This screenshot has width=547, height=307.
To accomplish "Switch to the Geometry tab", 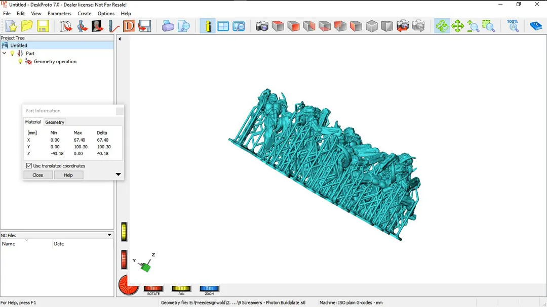I will (55, 122).
